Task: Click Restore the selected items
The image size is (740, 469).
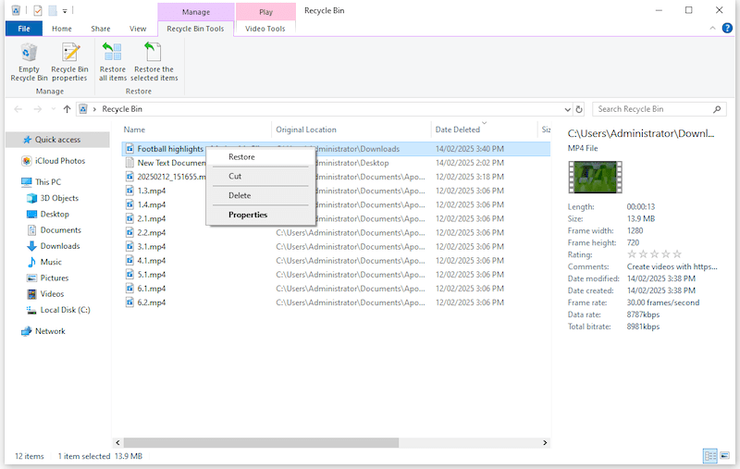Action: click(x=154, y=62)
